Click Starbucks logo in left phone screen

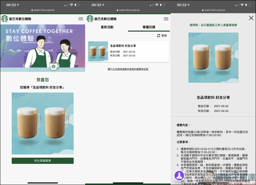[x=4, y=19]
